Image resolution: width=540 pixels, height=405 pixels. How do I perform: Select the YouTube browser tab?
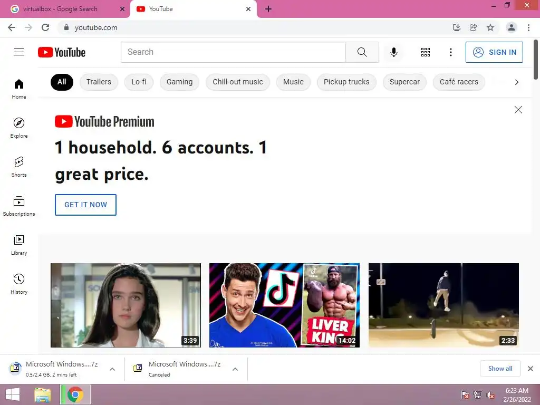point(193,9)
